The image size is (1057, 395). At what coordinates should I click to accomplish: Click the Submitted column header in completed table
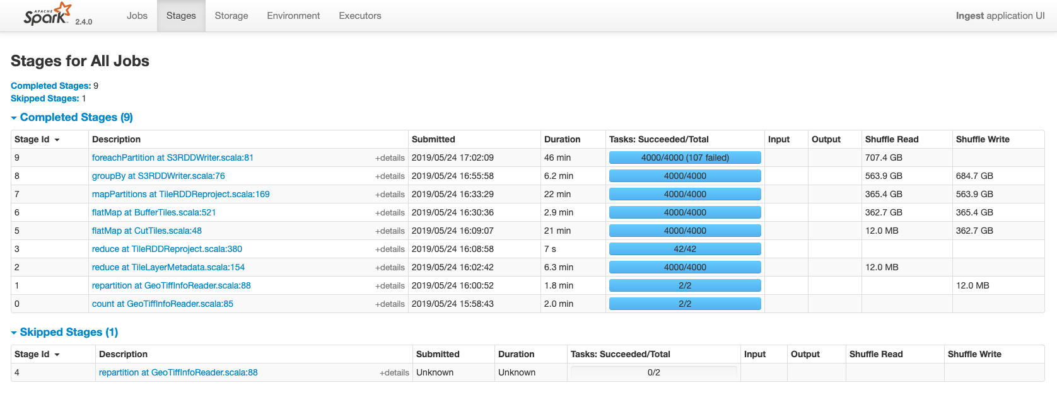coord(433,139)
